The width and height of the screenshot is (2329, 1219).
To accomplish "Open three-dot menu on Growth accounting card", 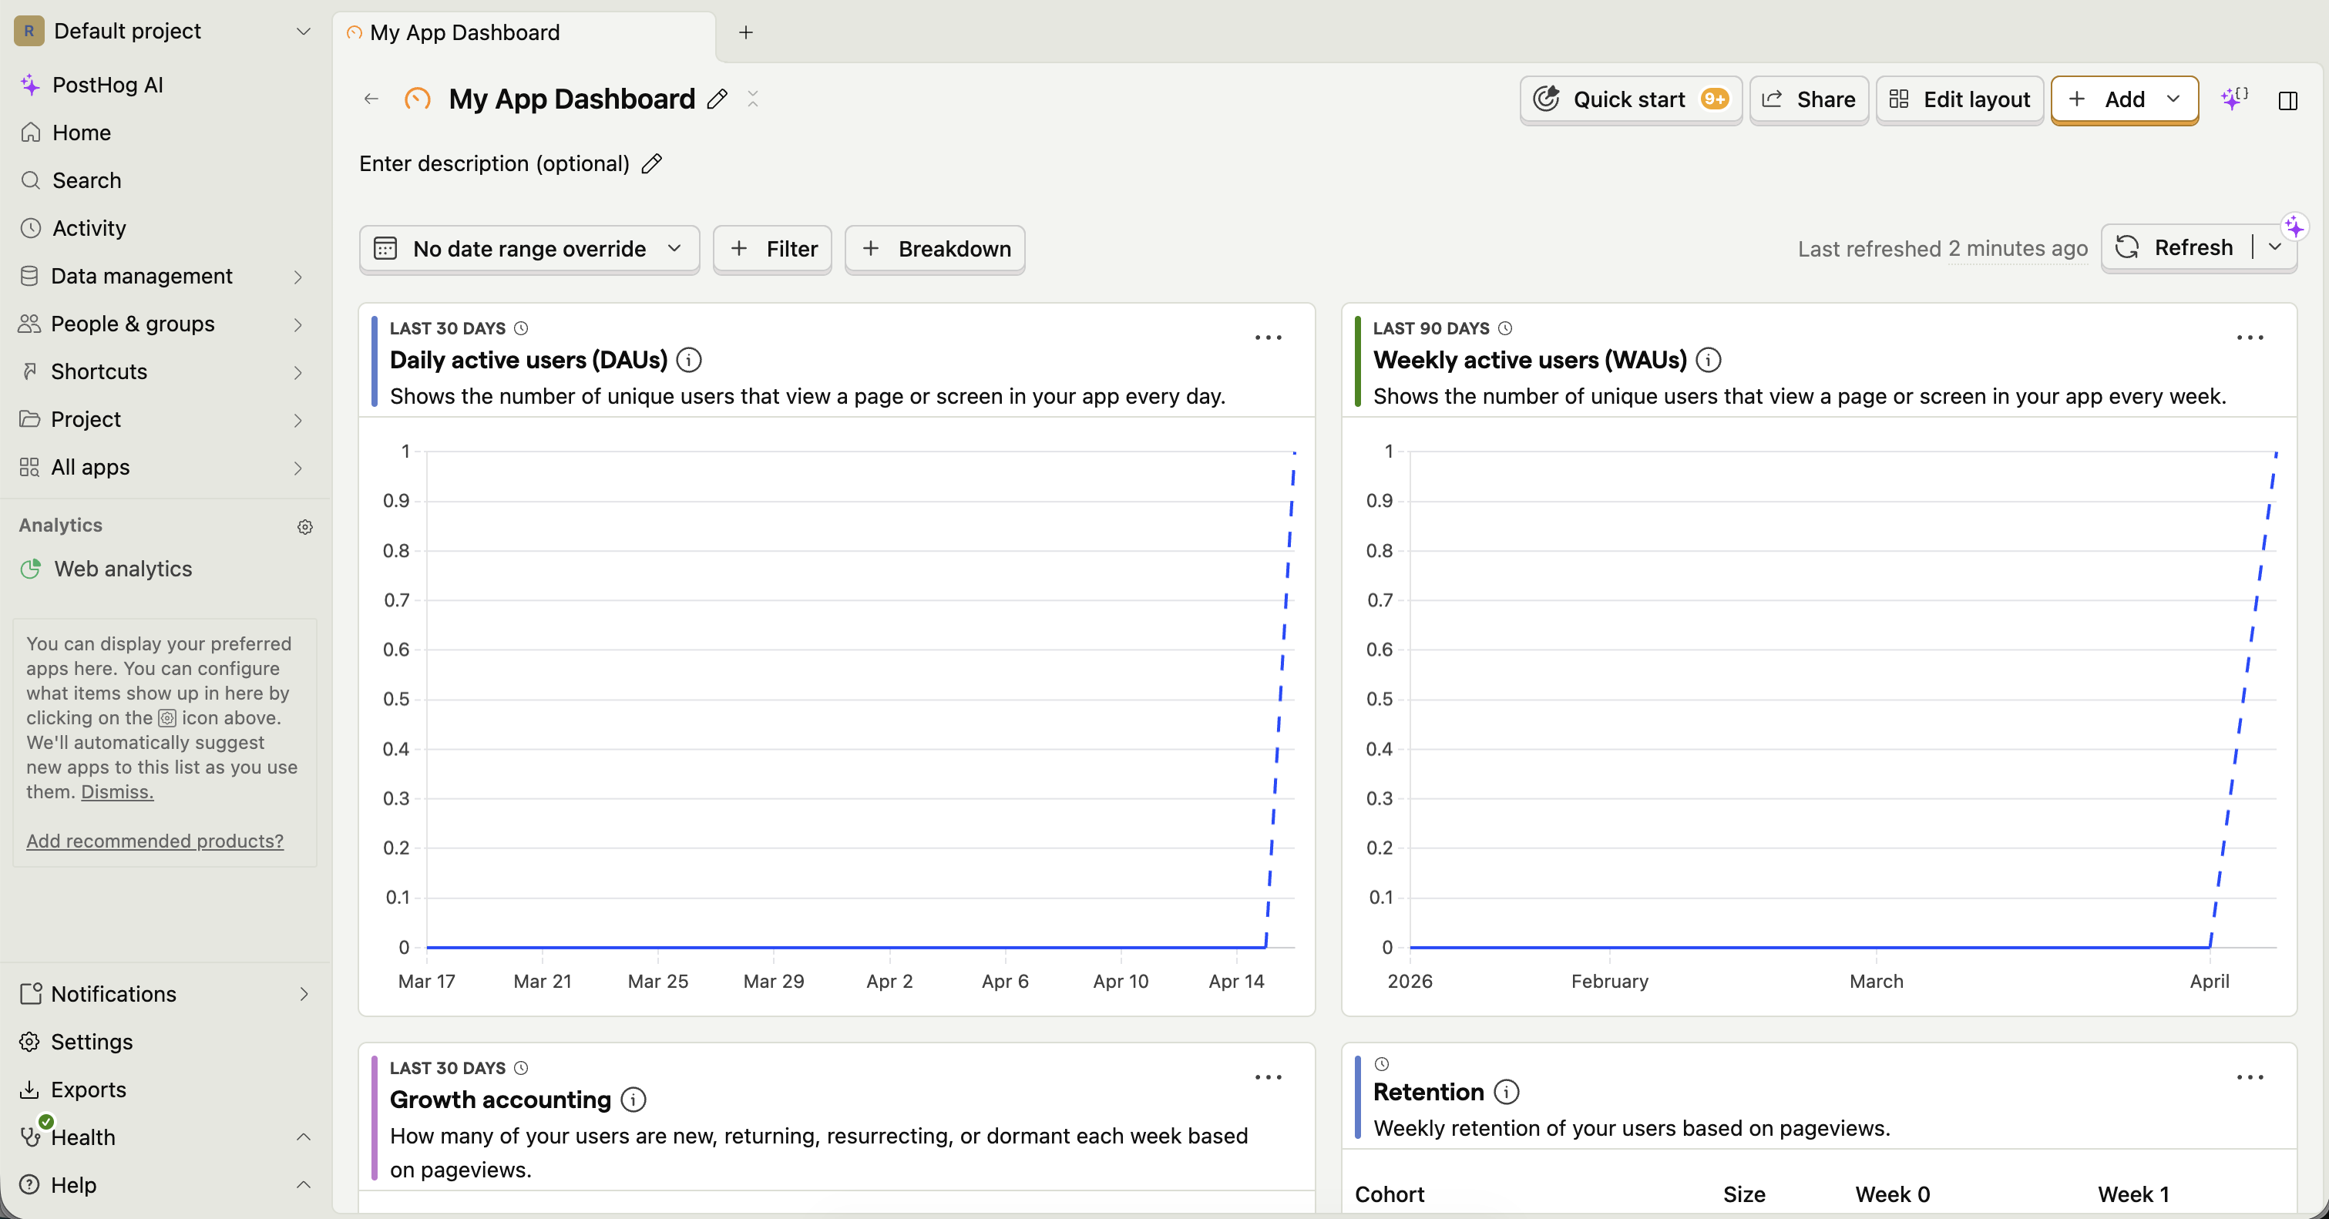I will tap(1268, 1077).
